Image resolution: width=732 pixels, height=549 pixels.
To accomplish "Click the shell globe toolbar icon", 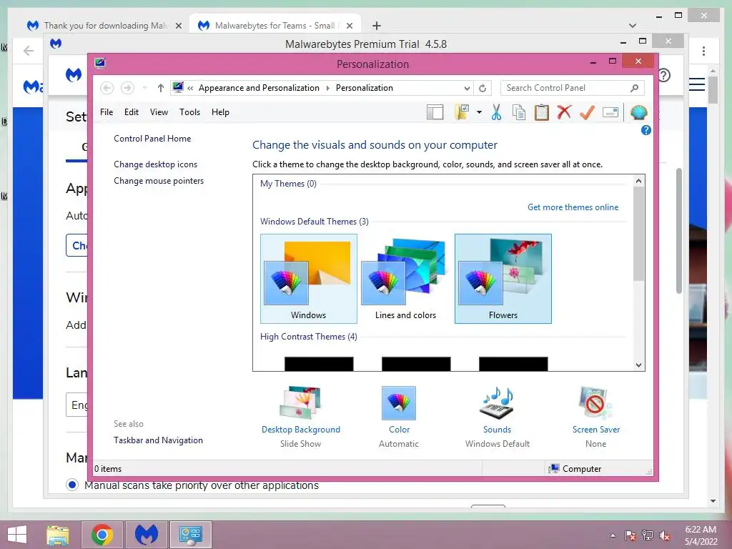I will (x=638, y=112).
